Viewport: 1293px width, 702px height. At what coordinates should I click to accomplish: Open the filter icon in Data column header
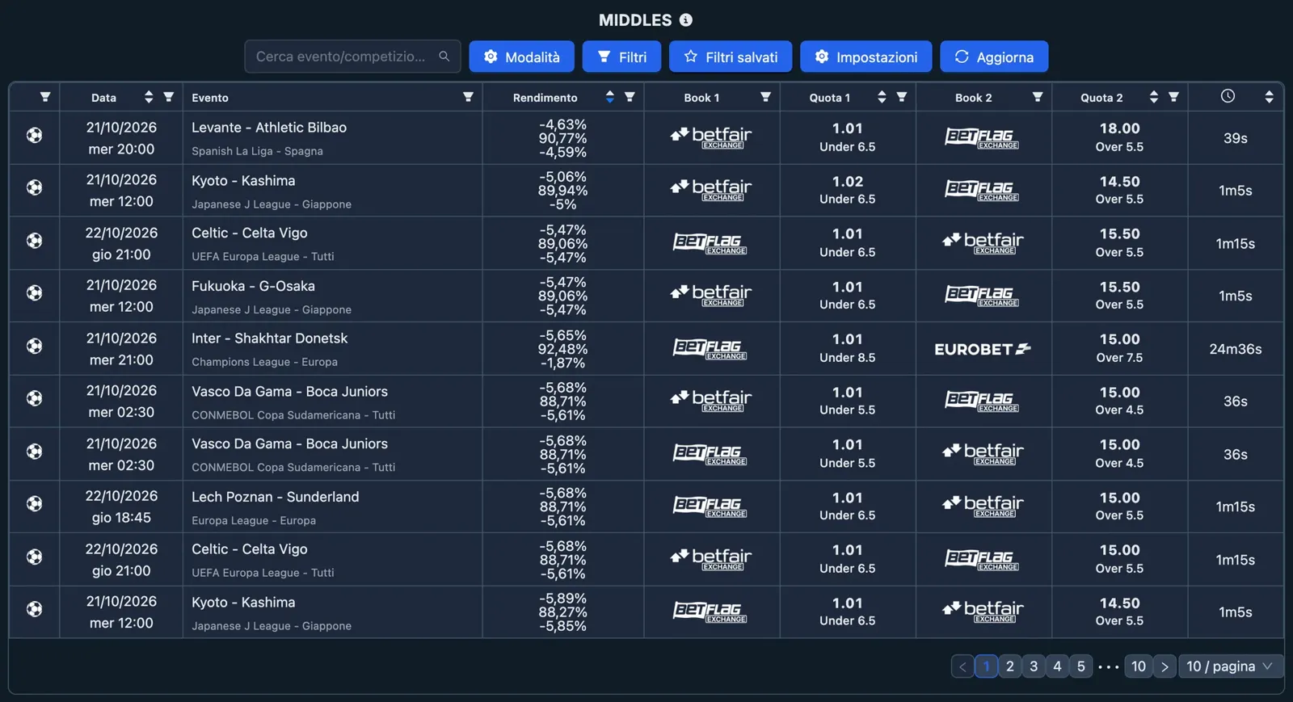168,97
